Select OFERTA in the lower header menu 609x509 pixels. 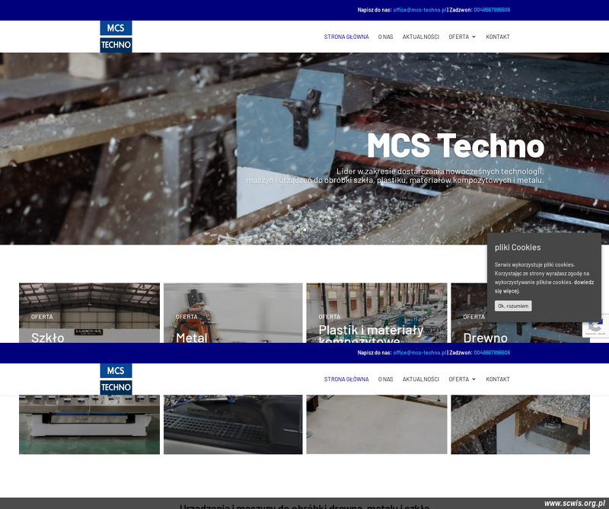[459, 379]
